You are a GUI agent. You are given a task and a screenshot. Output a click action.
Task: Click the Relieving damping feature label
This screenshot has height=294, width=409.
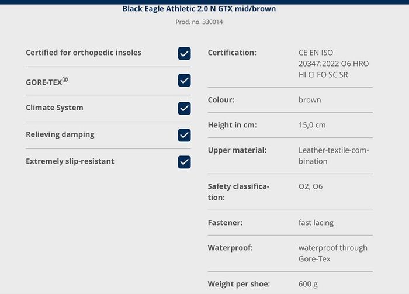60,134
